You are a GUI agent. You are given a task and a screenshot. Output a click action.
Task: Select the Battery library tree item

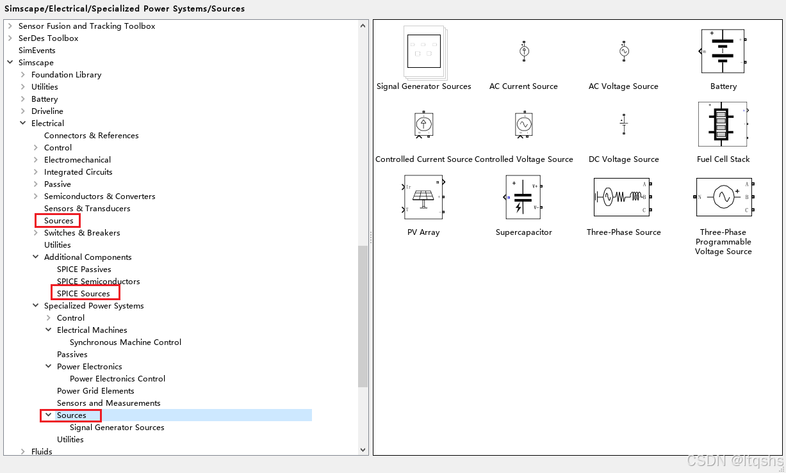(x=45, y=99)
